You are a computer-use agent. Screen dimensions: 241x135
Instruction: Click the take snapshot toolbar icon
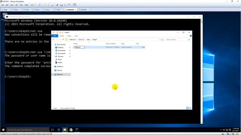[45, 5]
